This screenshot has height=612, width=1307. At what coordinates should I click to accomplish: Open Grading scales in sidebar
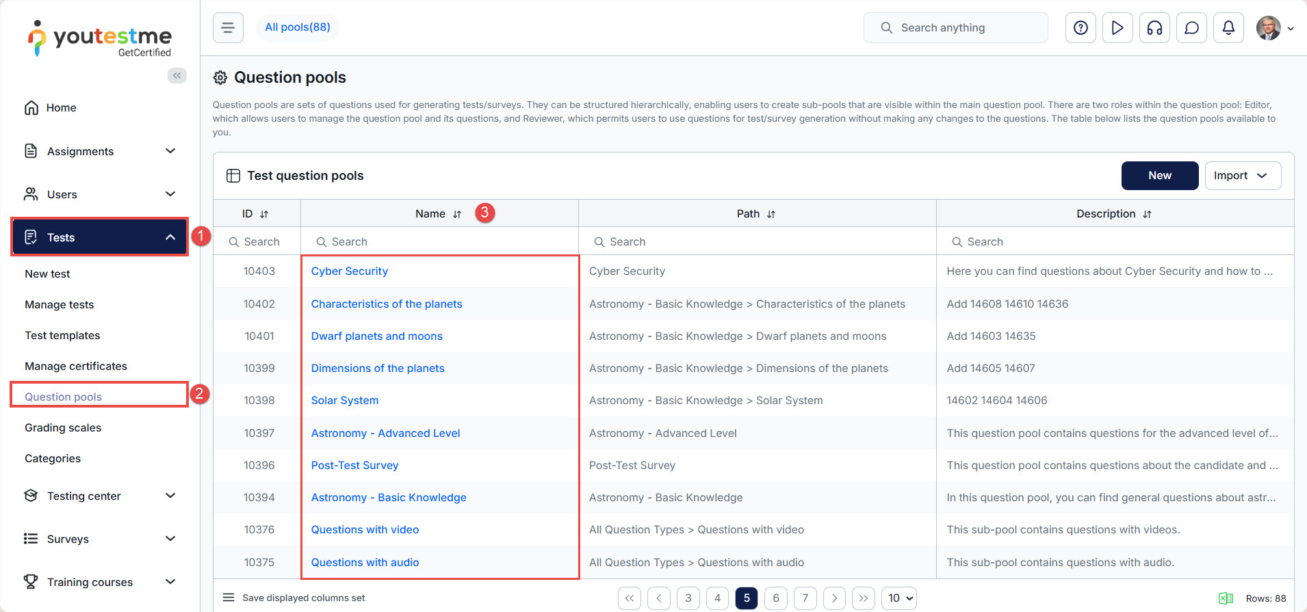(63, 427)
